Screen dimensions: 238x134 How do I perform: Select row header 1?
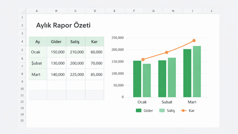(22, 17)
